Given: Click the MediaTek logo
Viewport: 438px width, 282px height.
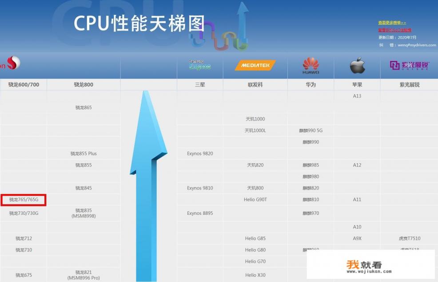Looking at the screenshot, I should pos(255,65).
